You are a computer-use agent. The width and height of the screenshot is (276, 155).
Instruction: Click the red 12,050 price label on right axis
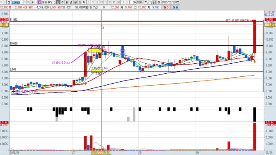point(270,20)
